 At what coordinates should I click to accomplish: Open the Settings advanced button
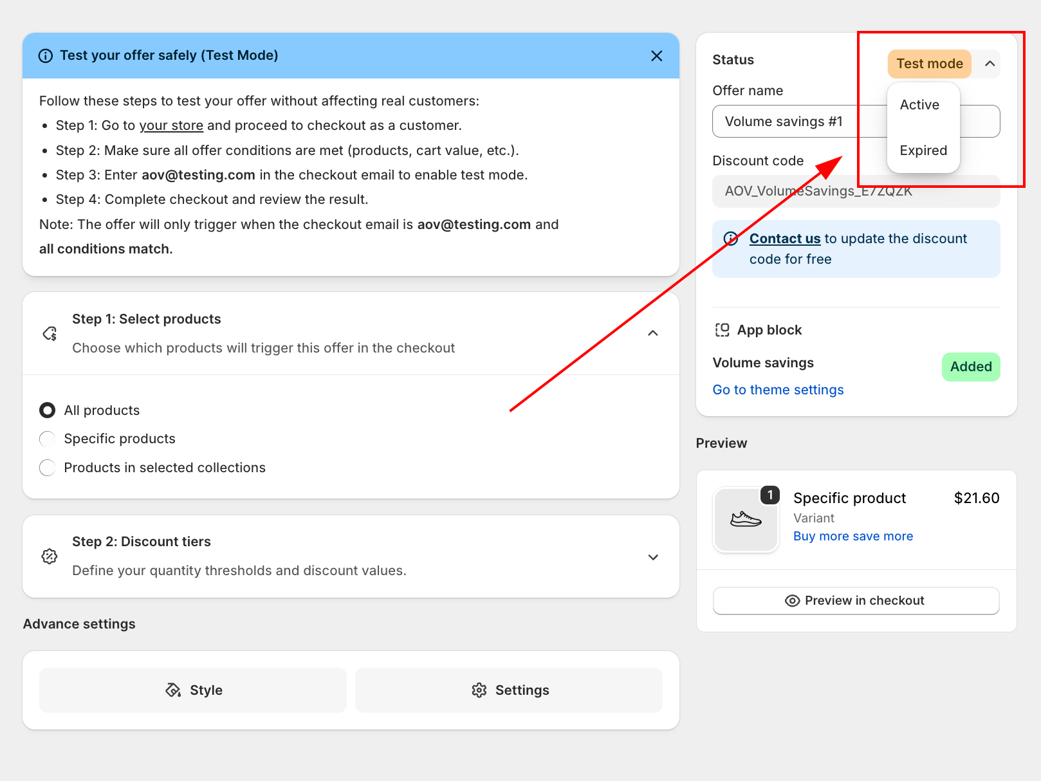tap(509, 690)
